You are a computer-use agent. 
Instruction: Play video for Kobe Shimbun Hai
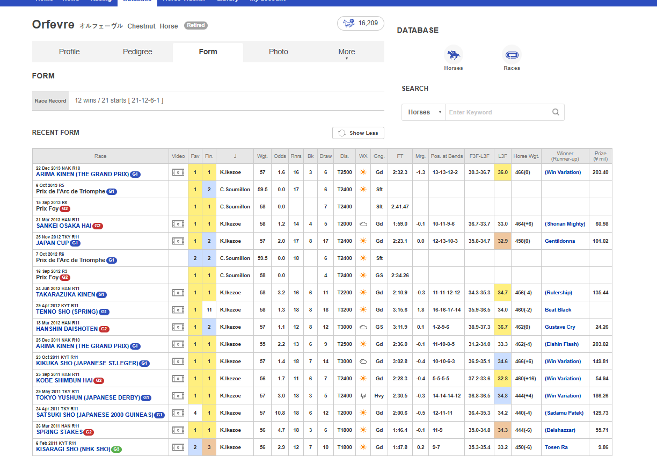[178, 379]
